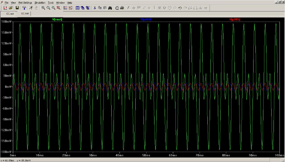Image resolution: width=285 pixels, height=162 pixels.
Task: Open the Simulation menu
Action: [x=40, y=2]
